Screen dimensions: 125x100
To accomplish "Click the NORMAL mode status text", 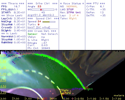I will (x=72, y=6).
